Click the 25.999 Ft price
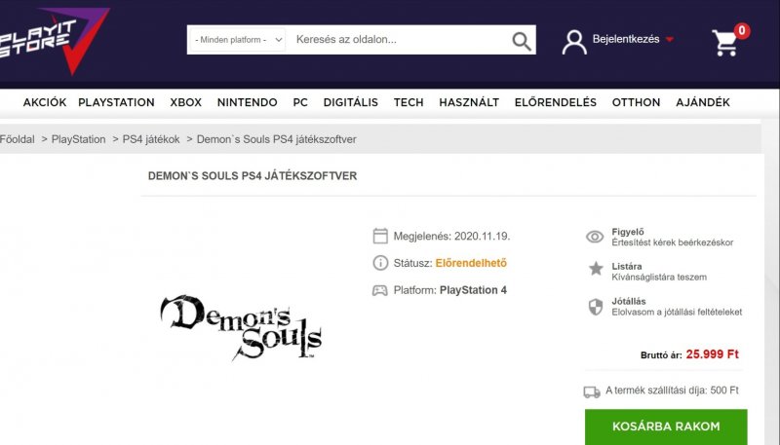This screenshot has height=445, width=780. tap(713, 354)
